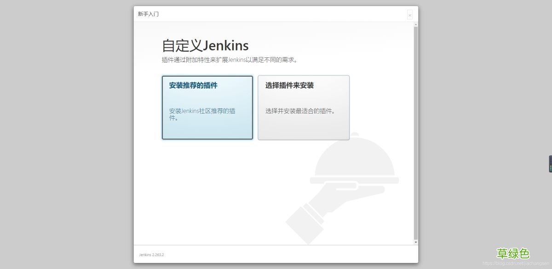Click the Jenkins 2.263.2 version text
The height and width of the screenshot is (269, 552).
(x=151, y=255)
